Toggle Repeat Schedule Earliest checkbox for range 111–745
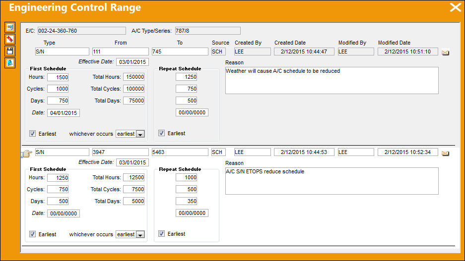 click(x=161, y=133)
